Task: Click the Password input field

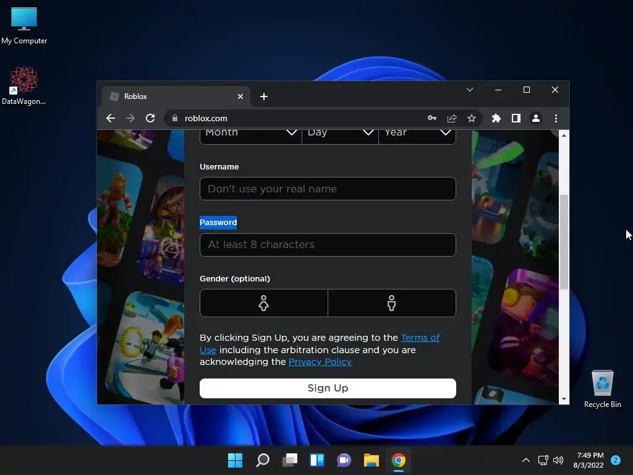Action: [328, 245]
